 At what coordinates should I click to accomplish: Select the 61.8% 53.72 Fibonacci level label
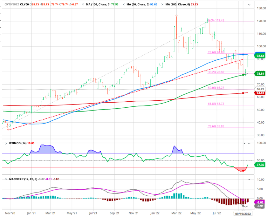[216, 104]
